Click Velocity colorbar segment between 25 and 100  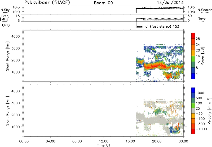(193, 106)
